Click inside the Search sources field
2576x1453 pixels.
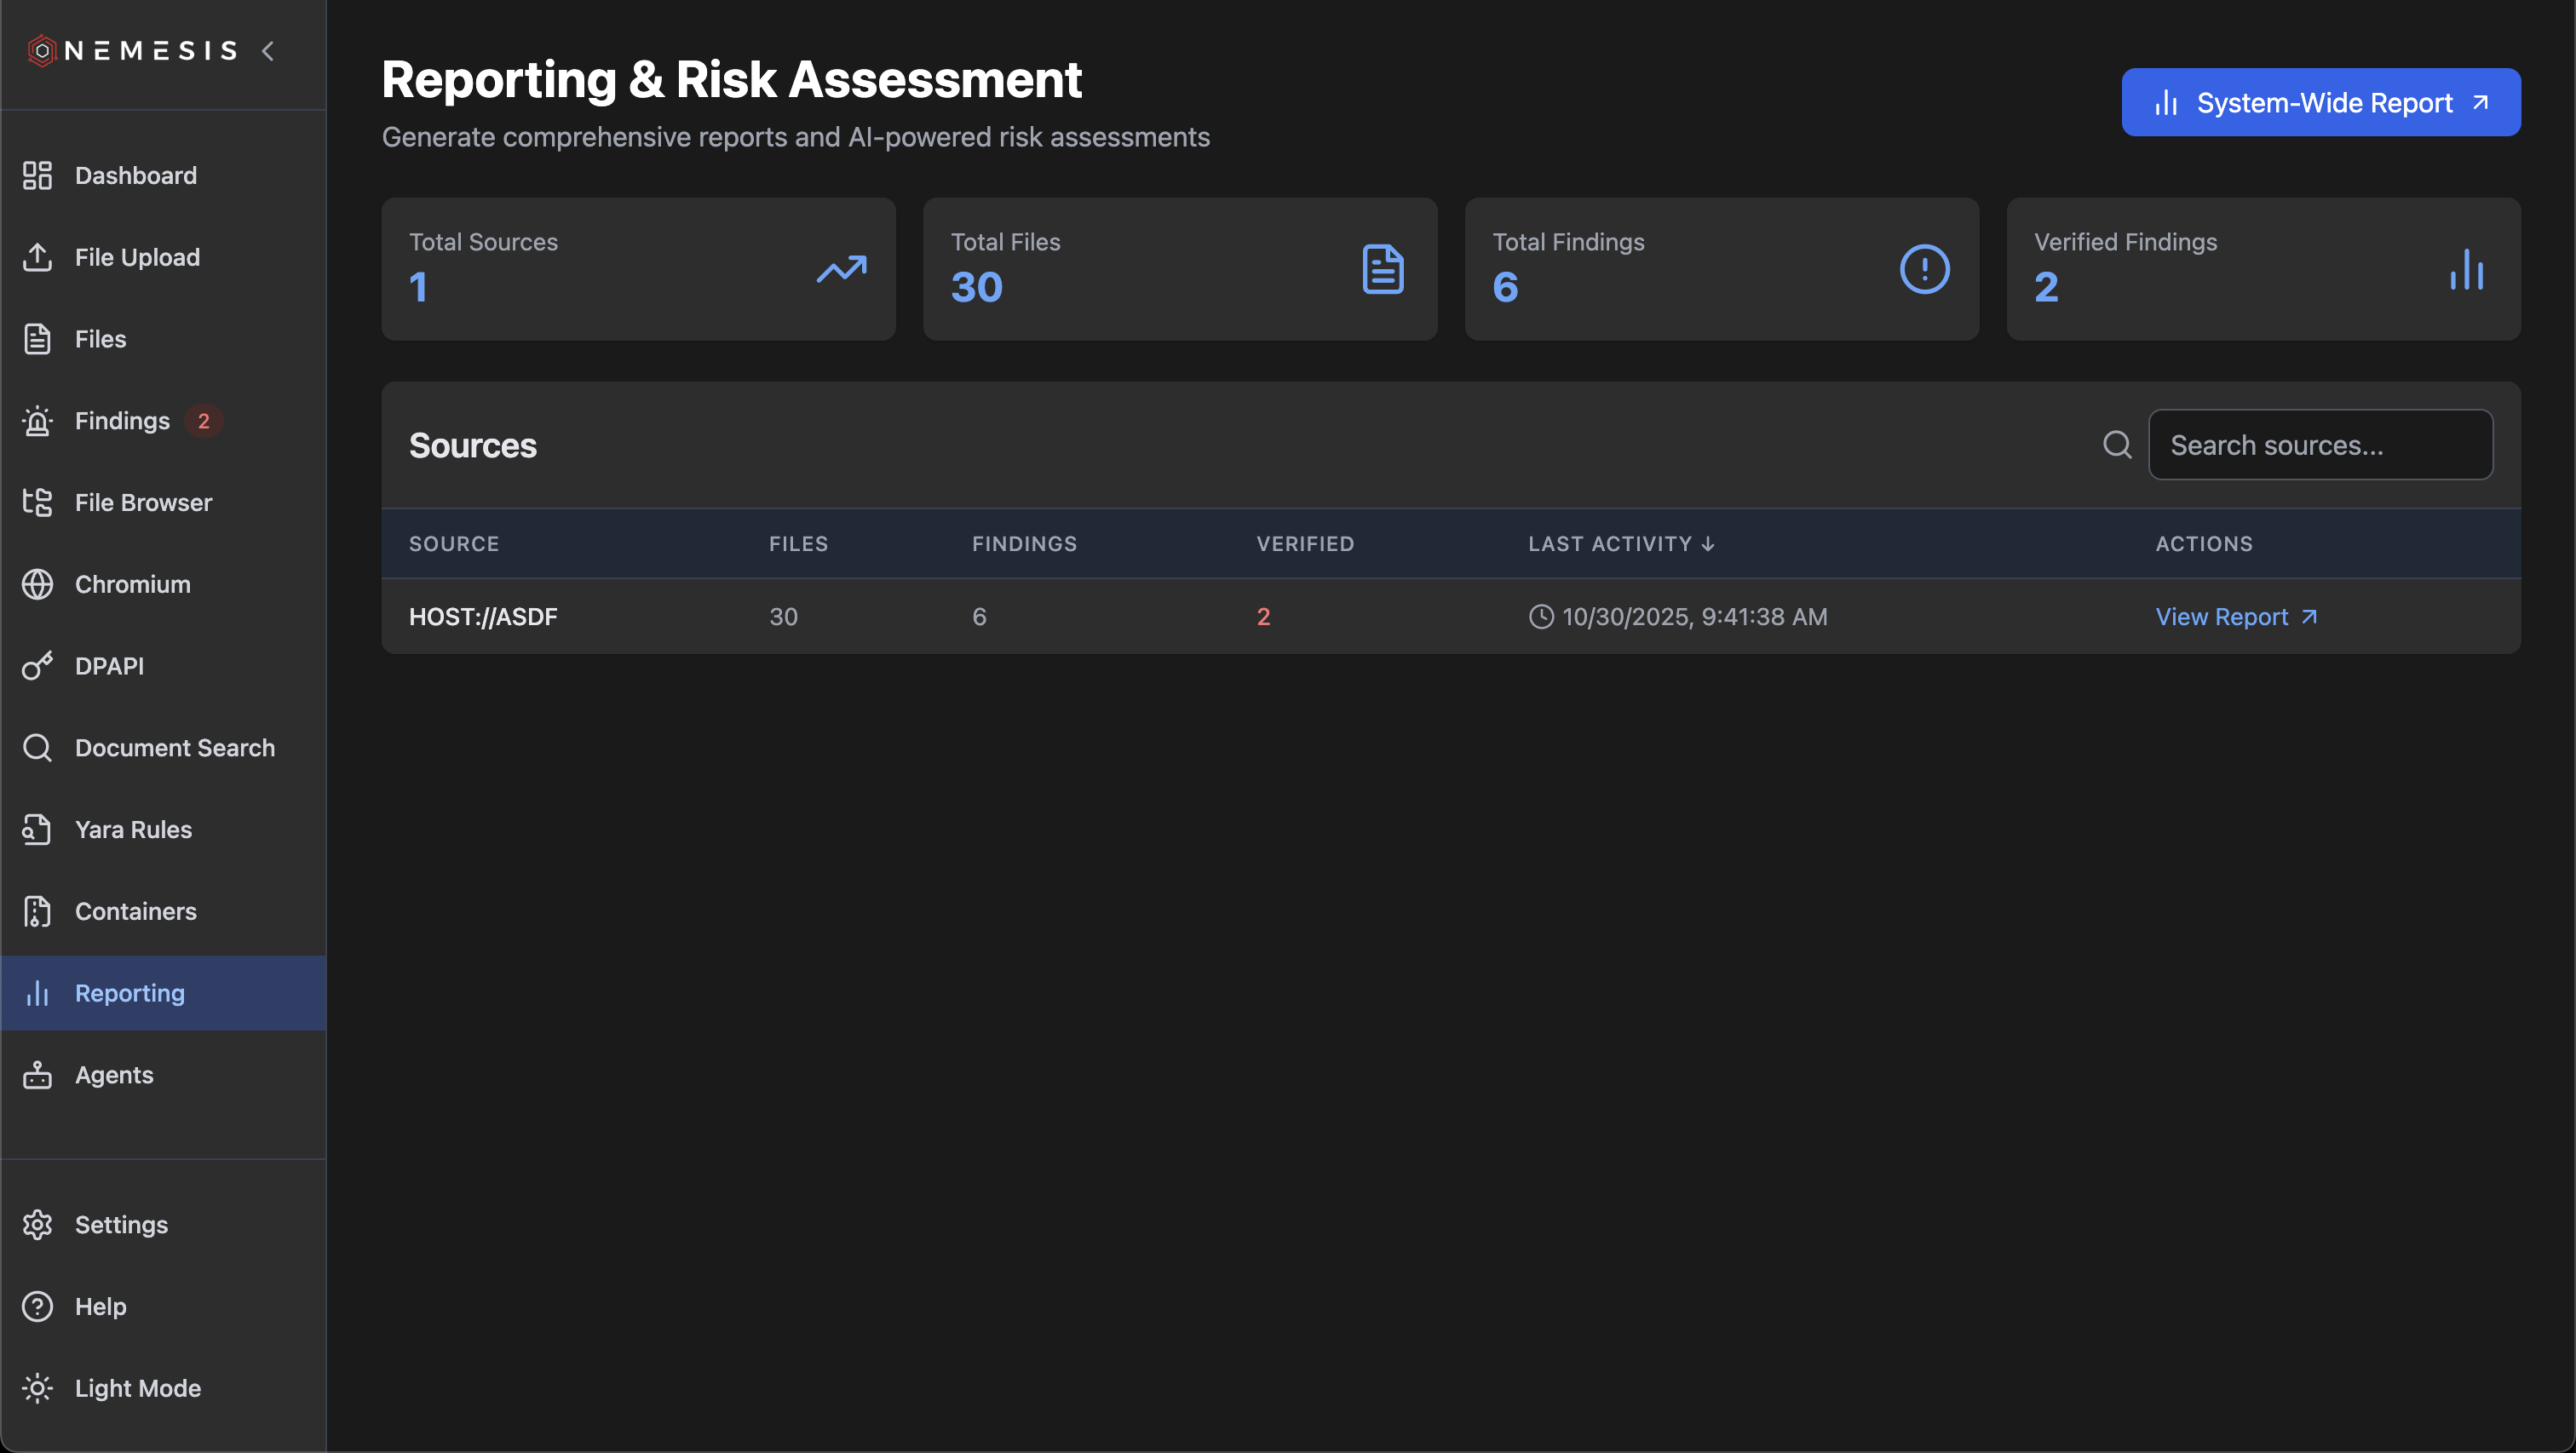(x=2321, y=444)
